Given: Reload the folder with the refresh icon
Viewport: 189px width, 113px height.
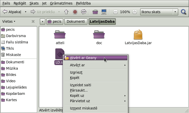Looking at the screenshot, I should pyautogui.click(x=84, y=12).
